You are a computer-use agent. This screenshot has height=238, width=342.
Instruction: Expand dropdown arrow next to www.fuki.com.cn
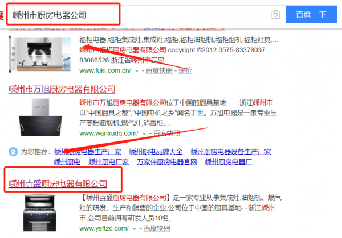(137, 71)
